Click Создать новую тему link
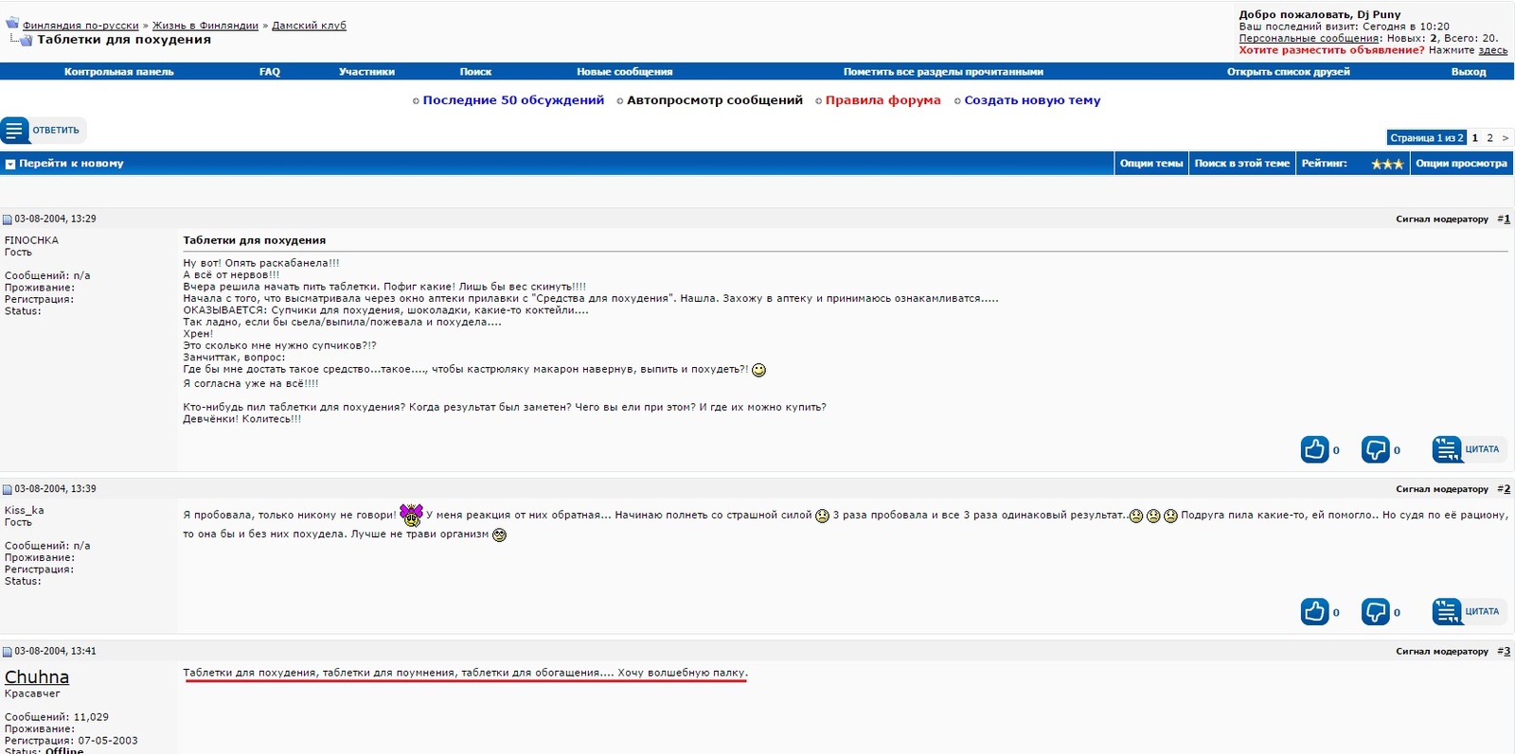This screenshot has width=1515, height=754. [1032, 100]
